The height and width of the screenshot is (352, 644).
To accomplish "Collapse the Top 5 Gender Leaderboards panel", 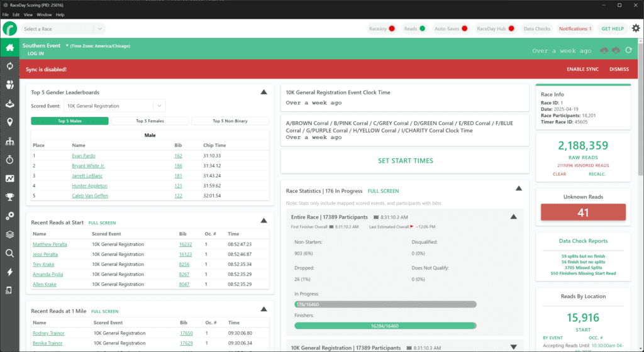I will click(x=264, y=92).
